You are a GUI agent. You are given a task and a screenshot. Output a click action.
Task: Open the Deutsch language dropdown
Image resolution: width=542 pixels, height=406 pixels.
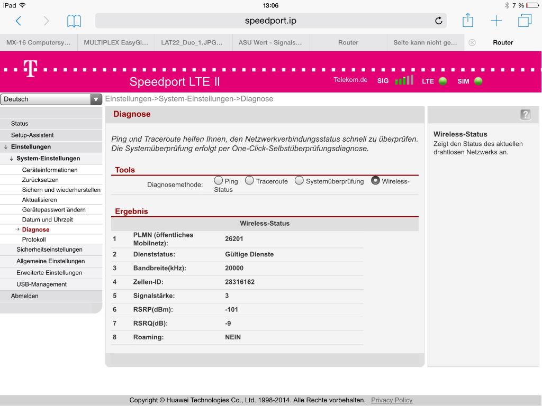[x=51, y=99]
